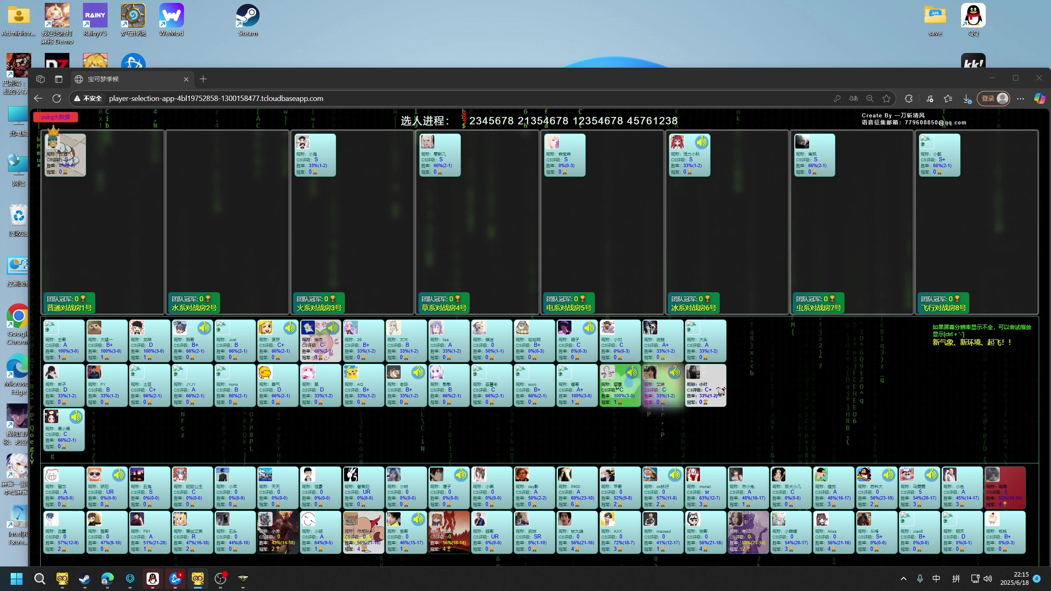This screenshot has width=1051, height=591.
Task: Play voice clip on 马婴婴's card
Action: 931,475
